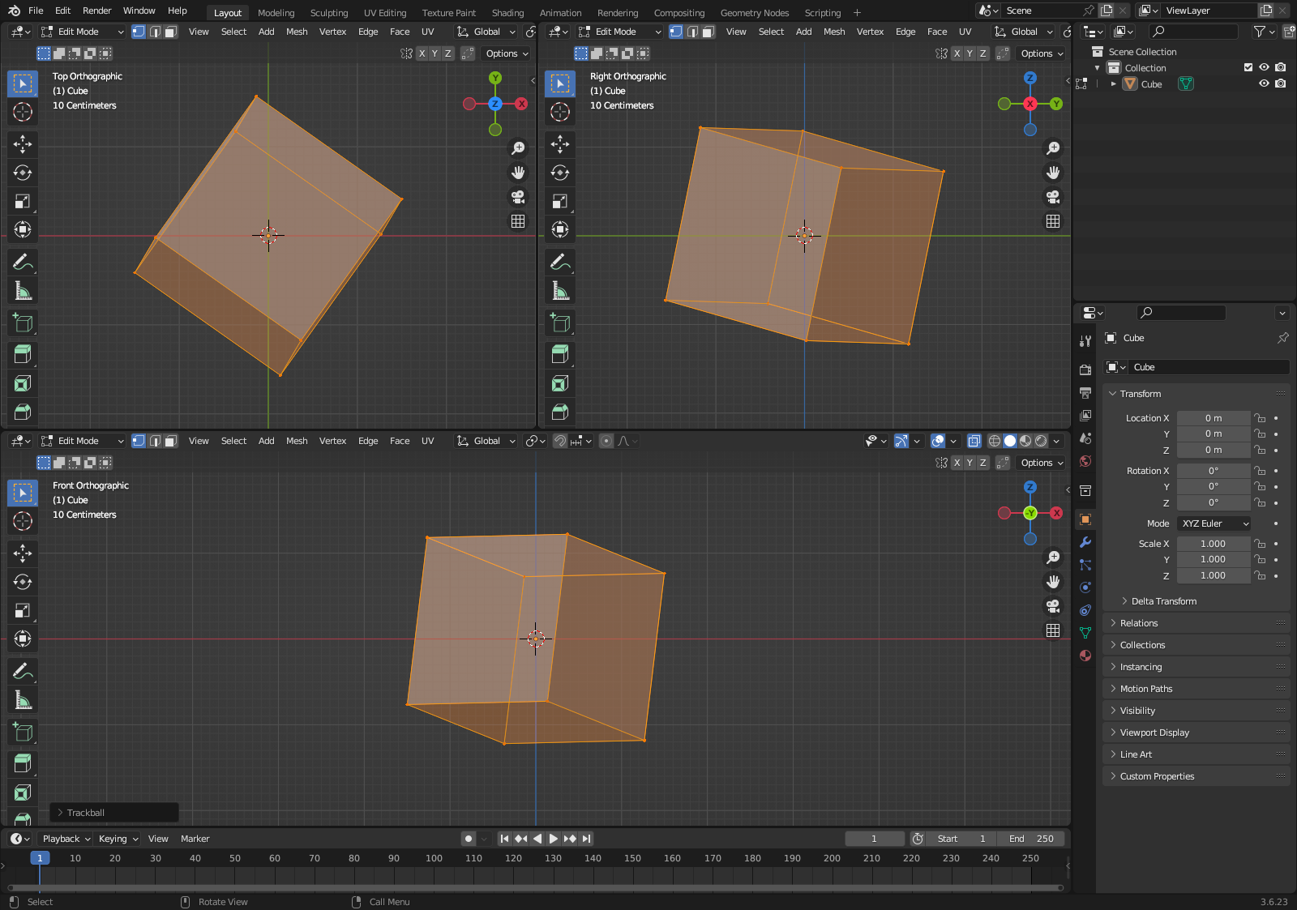Hide the Cube object in outliner
This screenshot has width=1297, height=910.
pyautogui.click(x=1264, y=83)
